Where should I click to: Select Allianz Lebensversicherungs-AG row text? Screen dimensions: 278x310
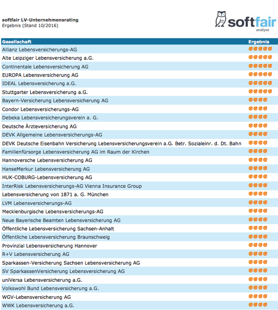[39, 50]
